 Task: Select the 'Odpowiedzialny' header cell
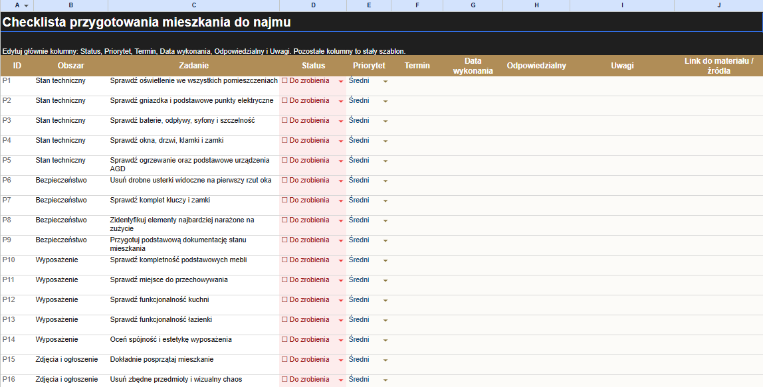(x=536, y=65)
